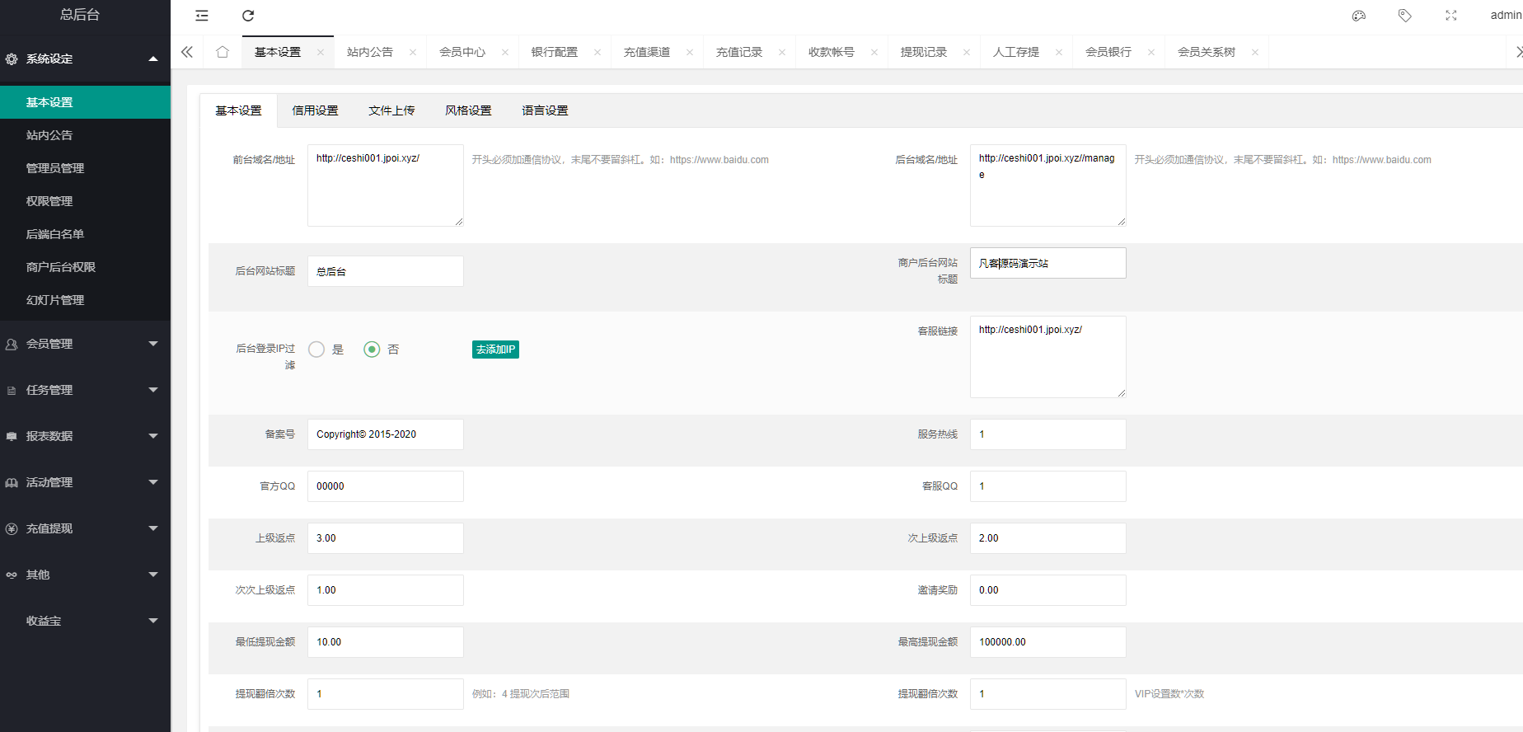Expand the 收益宝 menu group

coord(85,621)
